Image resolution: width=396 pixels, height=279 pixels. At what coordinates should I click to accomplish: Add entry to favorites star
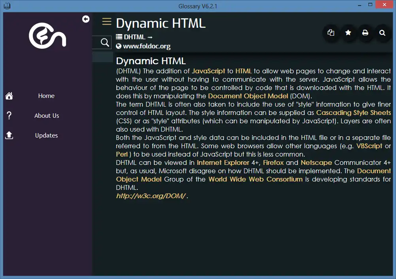pos(348,32)
